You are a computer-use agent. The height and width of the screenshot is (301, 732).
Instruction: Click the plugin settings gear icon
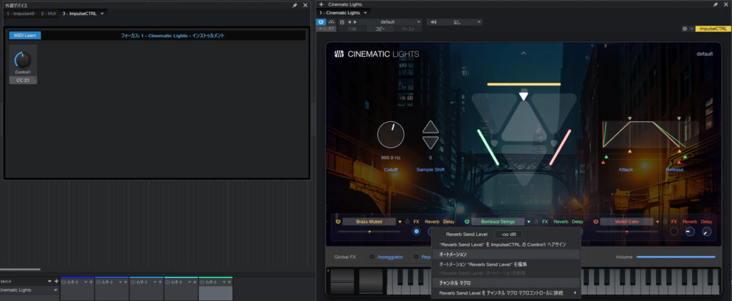[x=685, y=29]
